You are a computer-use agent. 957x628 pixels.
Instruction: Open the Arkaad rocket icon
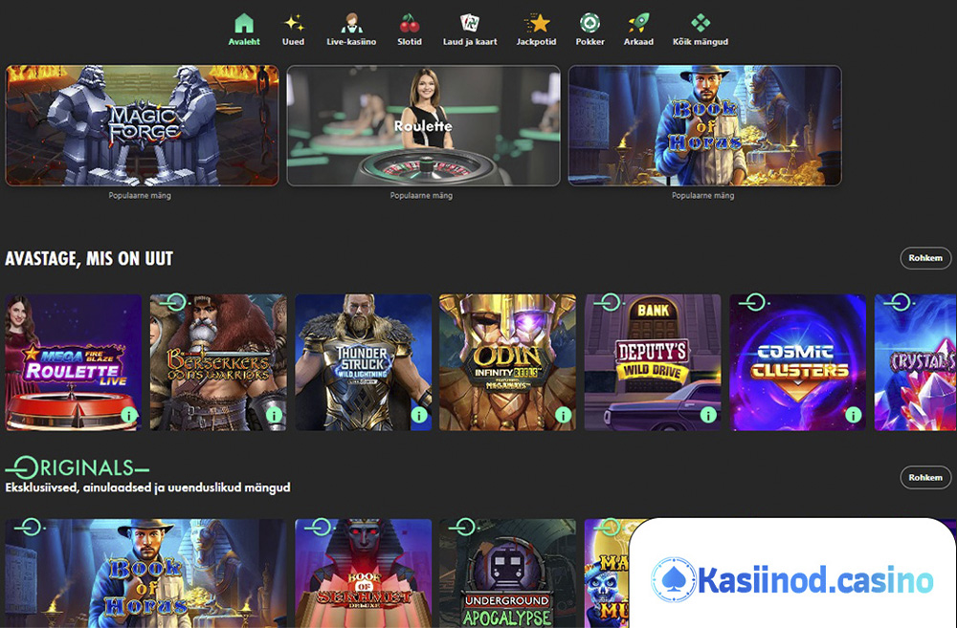tap(638, 23)
